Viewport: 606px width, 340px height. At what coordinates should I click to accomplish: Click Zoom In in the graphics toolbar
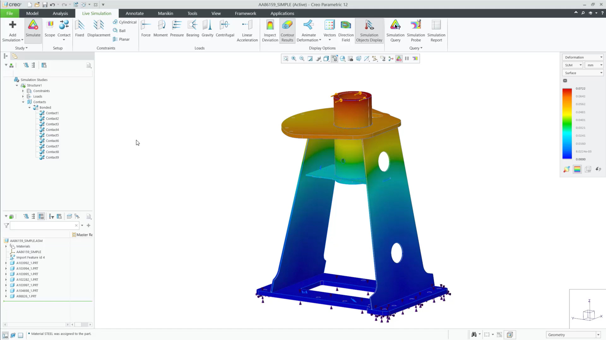294,59
